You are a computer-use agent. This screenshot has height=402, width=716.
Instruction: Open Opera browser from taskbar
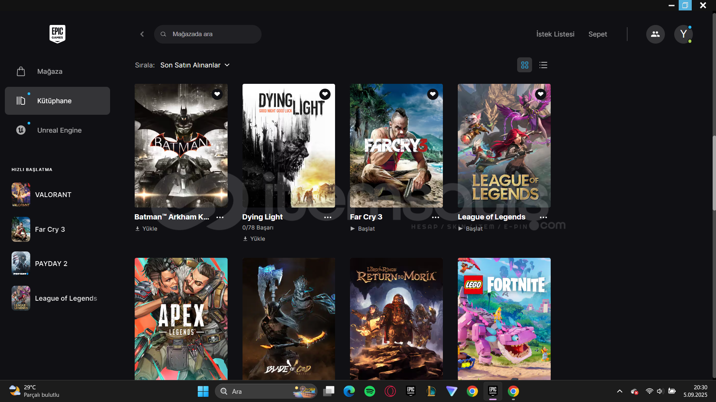click(x=390, y=391)
